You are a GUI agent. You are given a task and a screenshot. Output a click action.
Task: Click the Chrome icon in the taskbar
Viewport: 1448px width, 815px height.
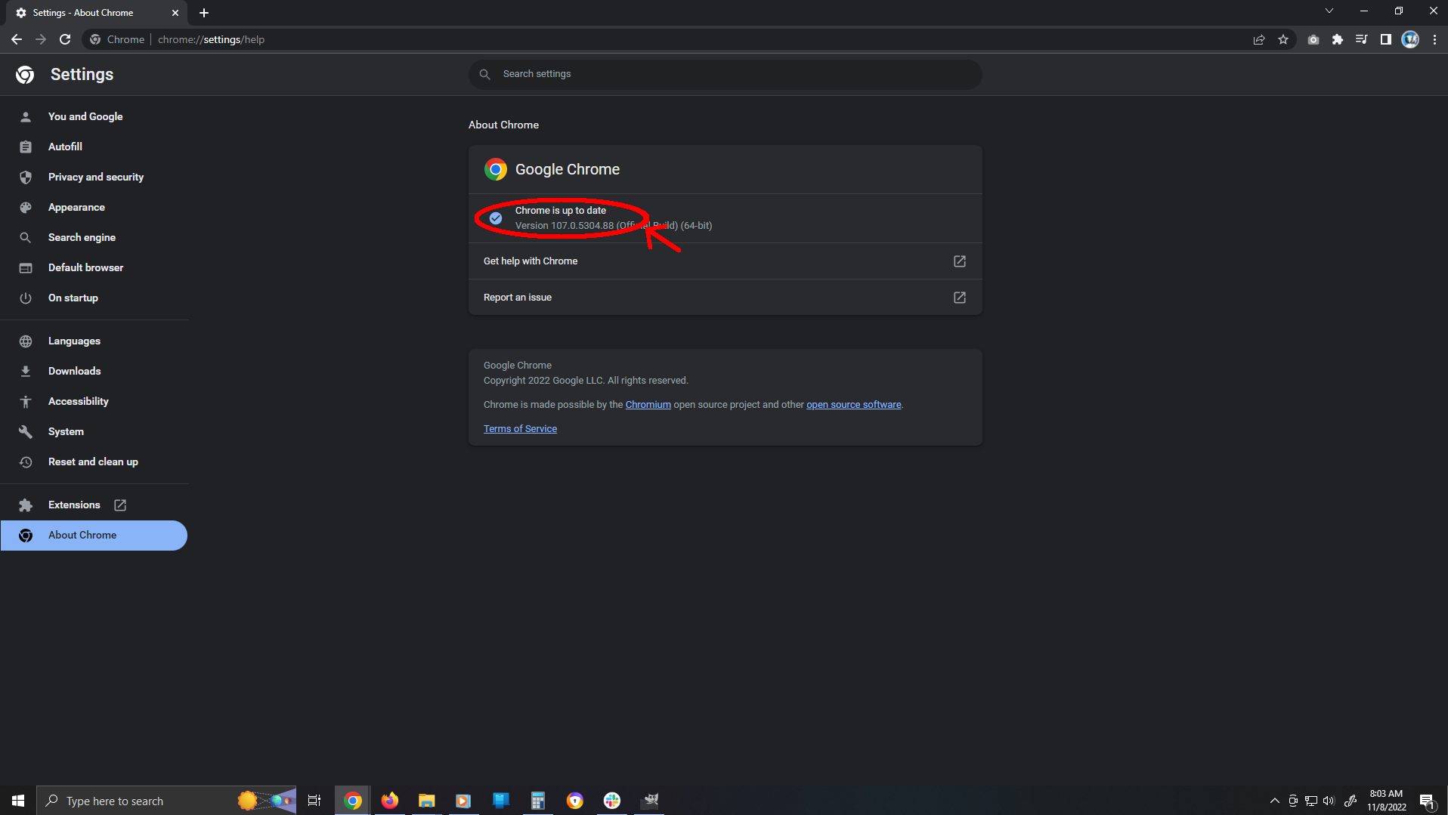[x=353, y=801]
